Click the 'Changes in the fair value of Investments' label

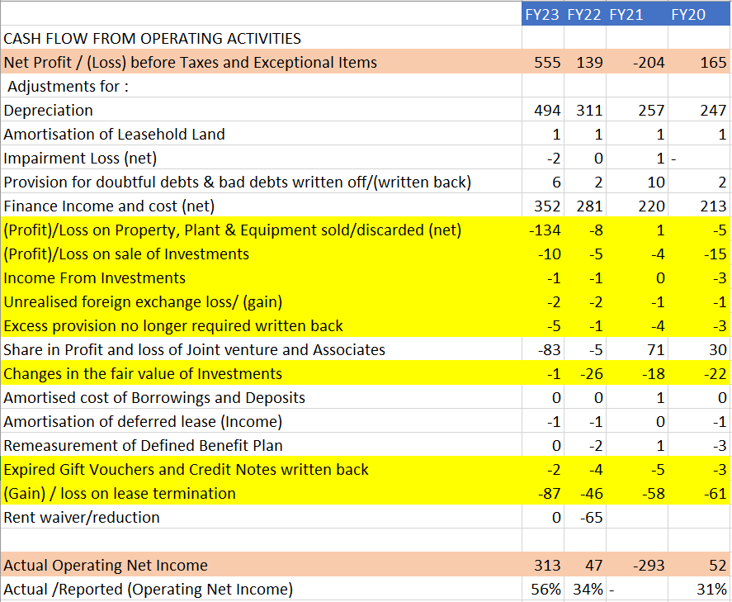pos(143,373)
